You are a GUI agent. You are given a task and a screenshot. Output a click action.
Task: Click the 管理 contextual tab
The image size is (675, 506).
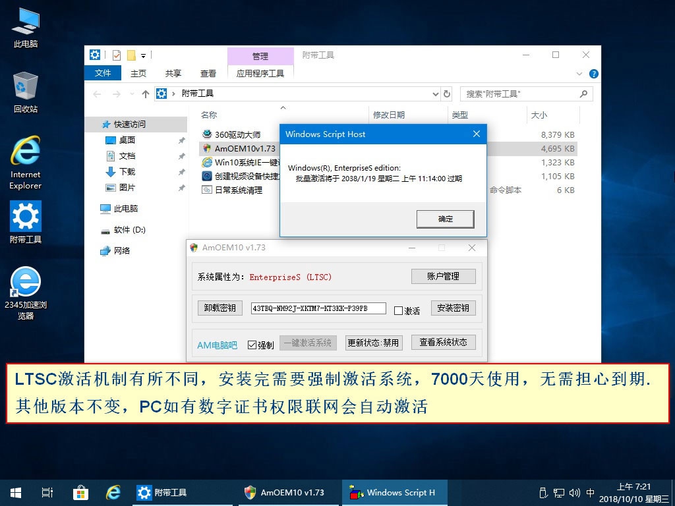260,57
